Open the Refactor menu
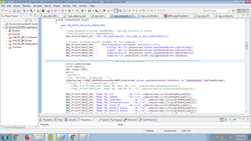 click(27, 6)
